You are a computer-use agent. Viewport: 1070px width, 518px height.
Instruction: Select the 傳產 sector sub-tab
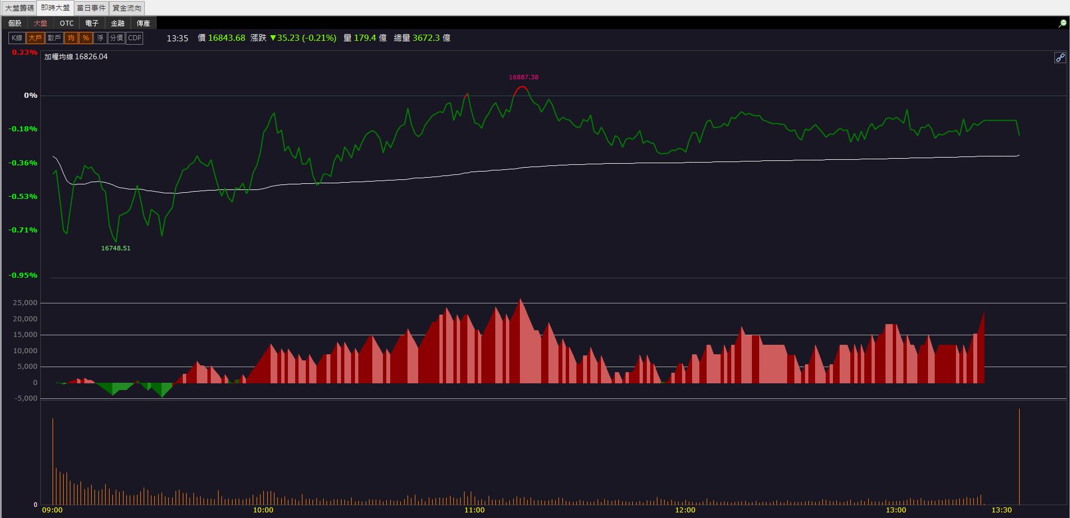(144, 23)
